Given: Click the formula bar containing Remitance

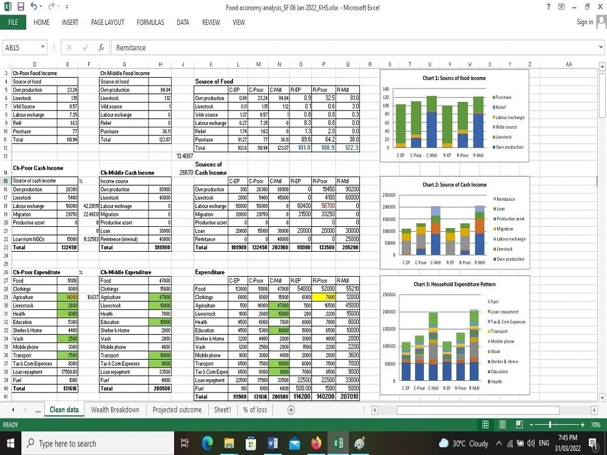Looking at the screenshot, I should pos(354,47).
